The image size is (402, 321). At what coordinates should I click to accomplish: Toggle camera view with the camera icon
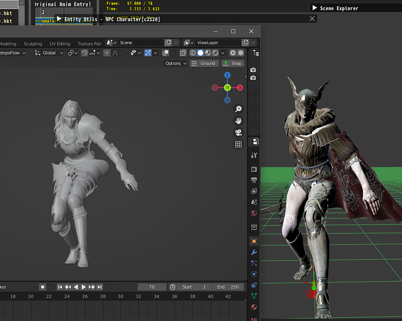pyautogui.click(x=238, y=133)
